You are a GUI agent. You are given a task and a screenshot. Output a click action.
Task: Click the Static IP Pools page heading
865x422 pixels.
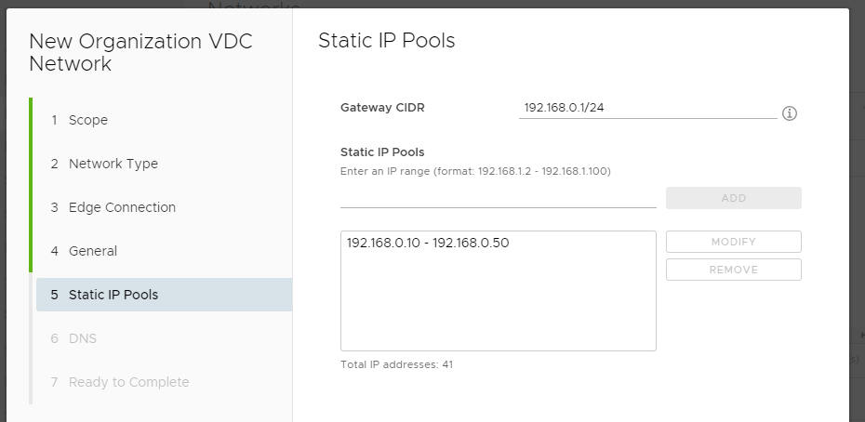387,40
